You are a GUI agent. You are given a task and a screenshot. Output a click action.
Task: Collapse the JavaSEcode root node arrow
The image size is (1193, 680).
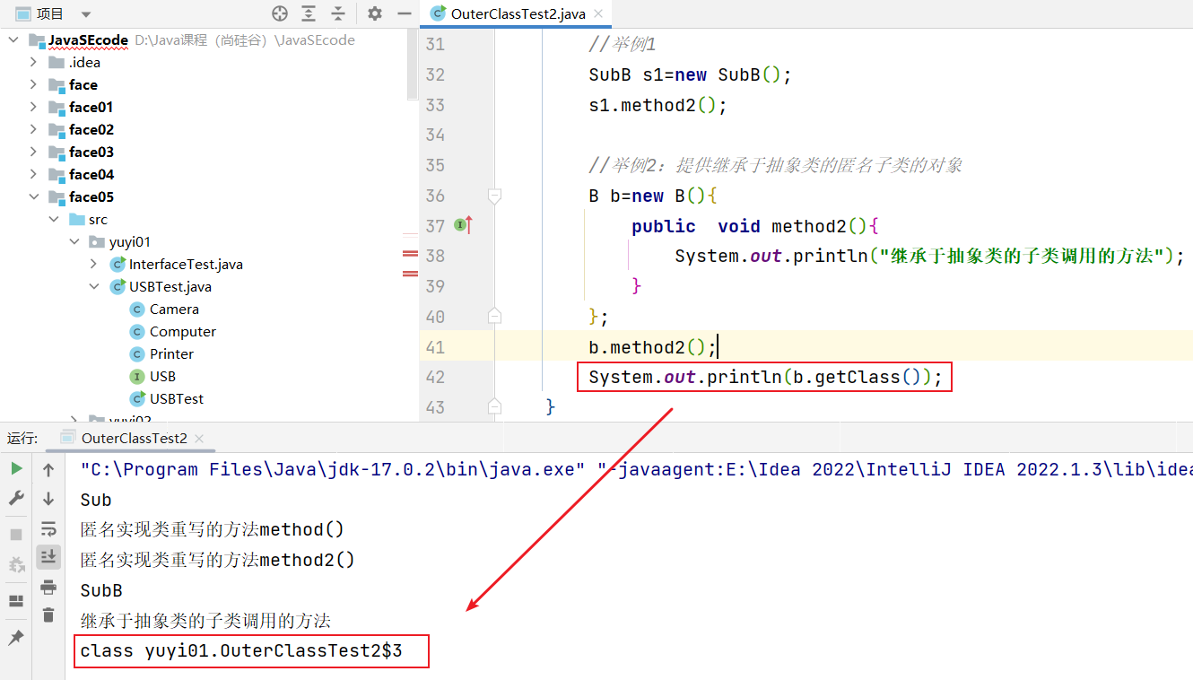tap(13, 39)
